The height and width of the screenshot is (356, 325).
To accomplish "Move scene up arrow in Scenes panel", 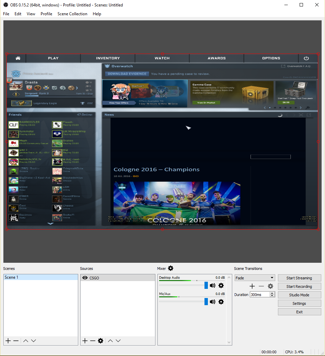I will point(26,340).
